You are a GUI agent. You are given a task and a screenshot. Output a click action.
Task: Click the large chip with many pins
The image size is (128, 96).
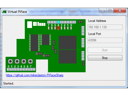pyautogui.click(x=34, y=43)
